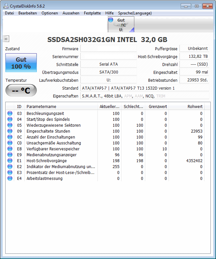This screenshot has height=259, width=216.
Task: Click the SATA/300 transfer mode field
Action: tap(109, 72)
